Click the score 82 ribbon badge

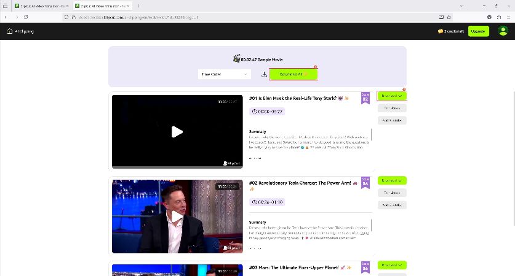[365, 98]
